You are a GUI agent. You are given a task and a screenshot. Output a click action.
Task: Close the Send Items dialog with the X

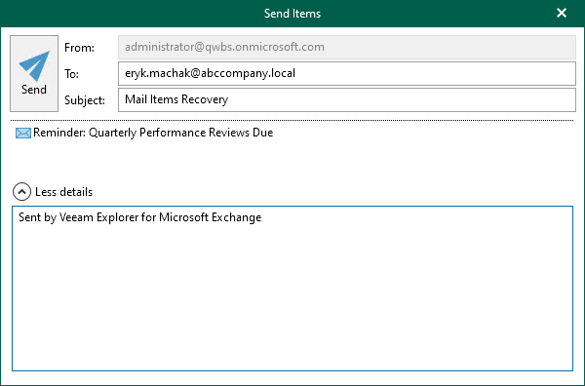click(x=562, y=13)
